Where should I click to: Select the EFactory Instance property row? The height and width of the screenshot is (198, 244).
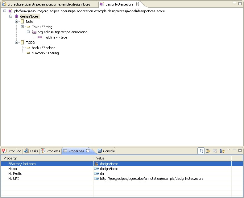tap(122, 164)
